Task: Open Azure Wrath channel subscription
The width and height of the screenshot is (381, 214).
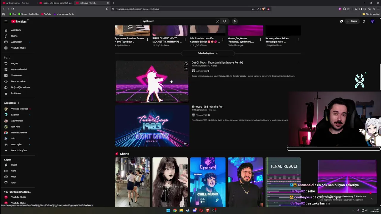Action: (17, 121)
